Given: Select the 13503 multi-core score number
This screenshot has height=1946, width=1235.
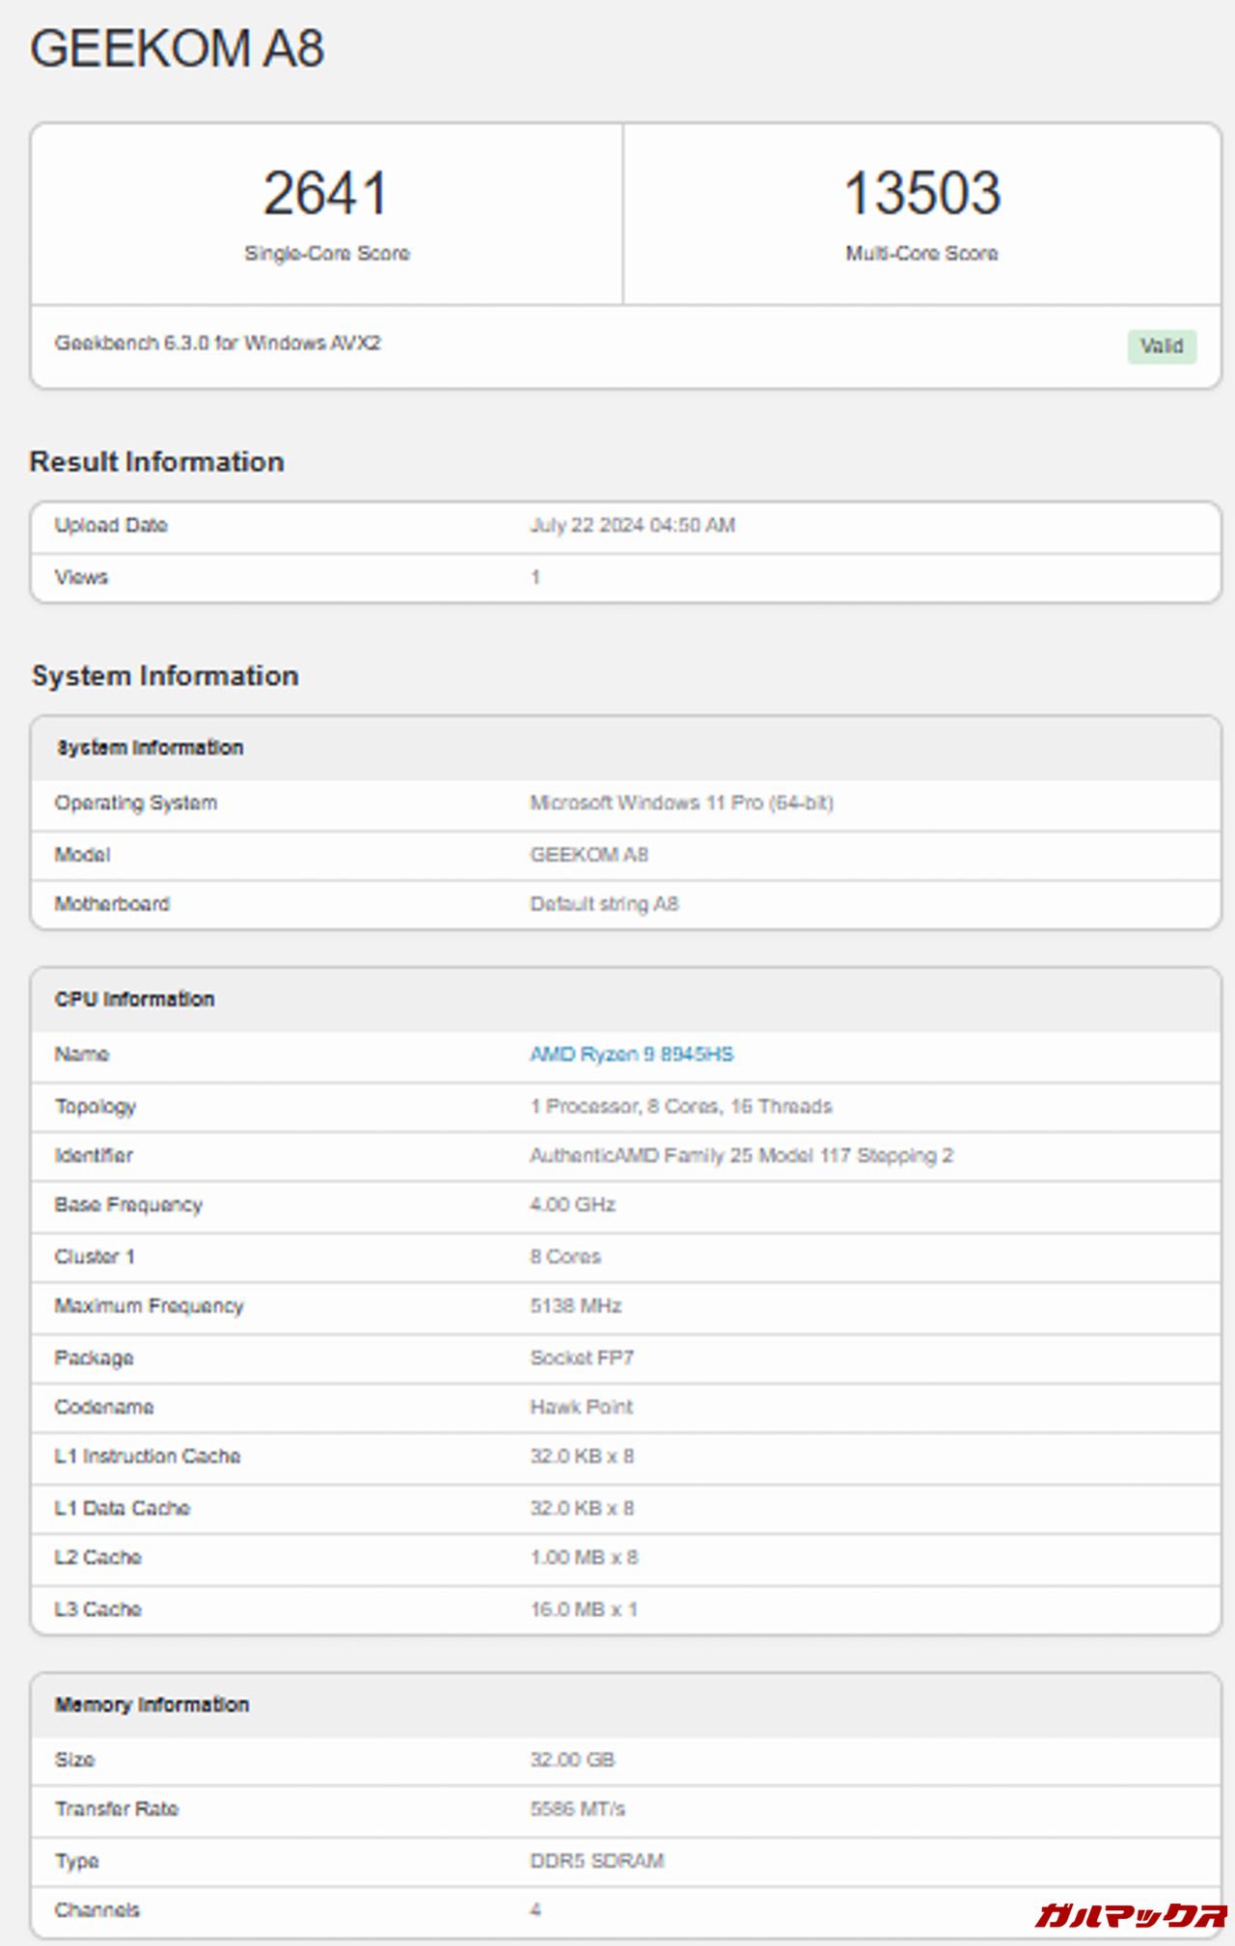Looking at the screenshot, I should click(921, 193).
